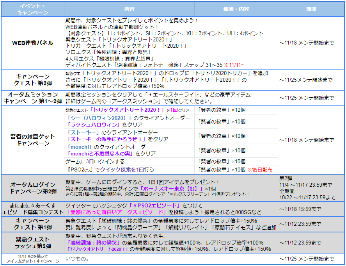The width and height of the screenshot is (346, 266).
Task: Click the 内容 column header
Action: (x=129, y=9)
